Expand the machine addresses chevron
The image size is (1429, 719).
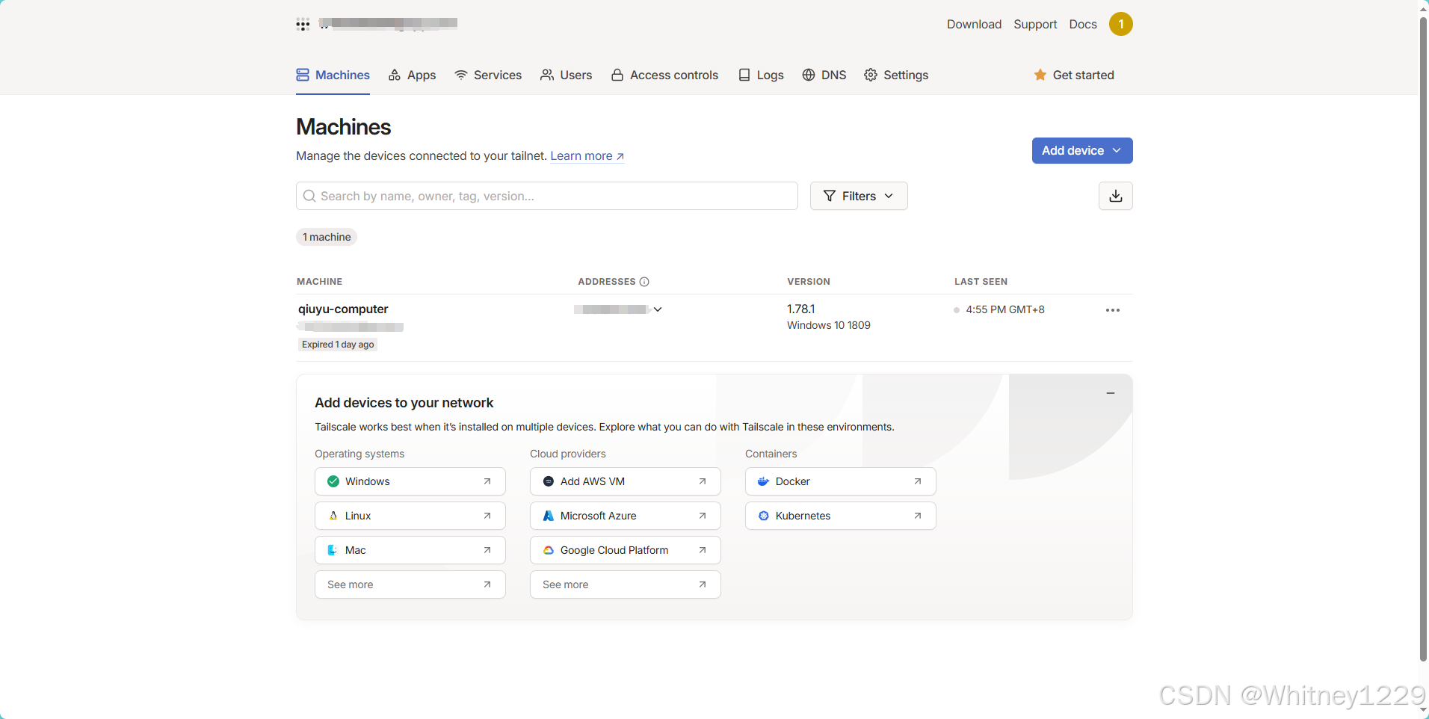(x=658, y=309)
